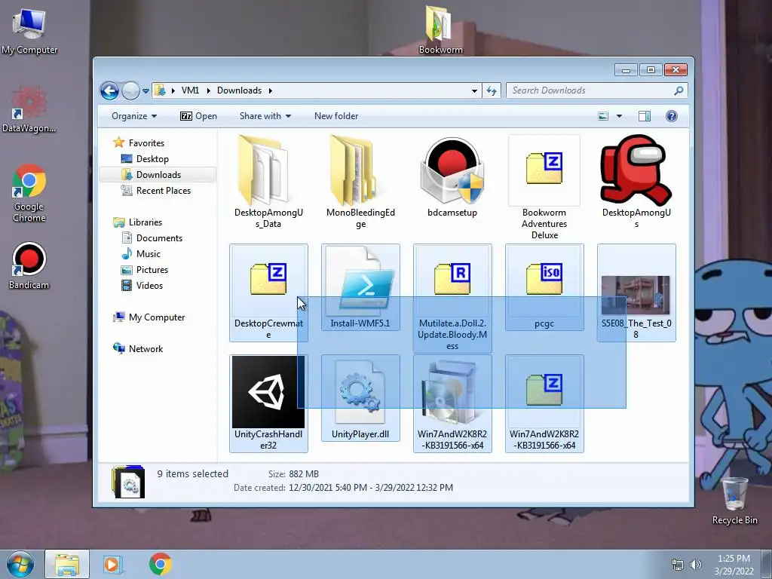The height and width of the screenshot is (579, 772).
Task: Refresh the Downloads folder view
Action: pyautogui.click(x=492, y=90)
